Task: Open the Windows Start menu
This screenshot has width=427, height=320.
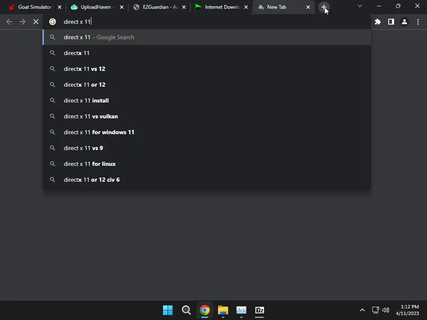Action: coord(168,310)
